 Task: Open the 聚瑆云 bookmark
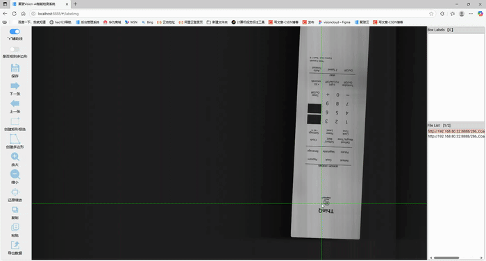362,22
